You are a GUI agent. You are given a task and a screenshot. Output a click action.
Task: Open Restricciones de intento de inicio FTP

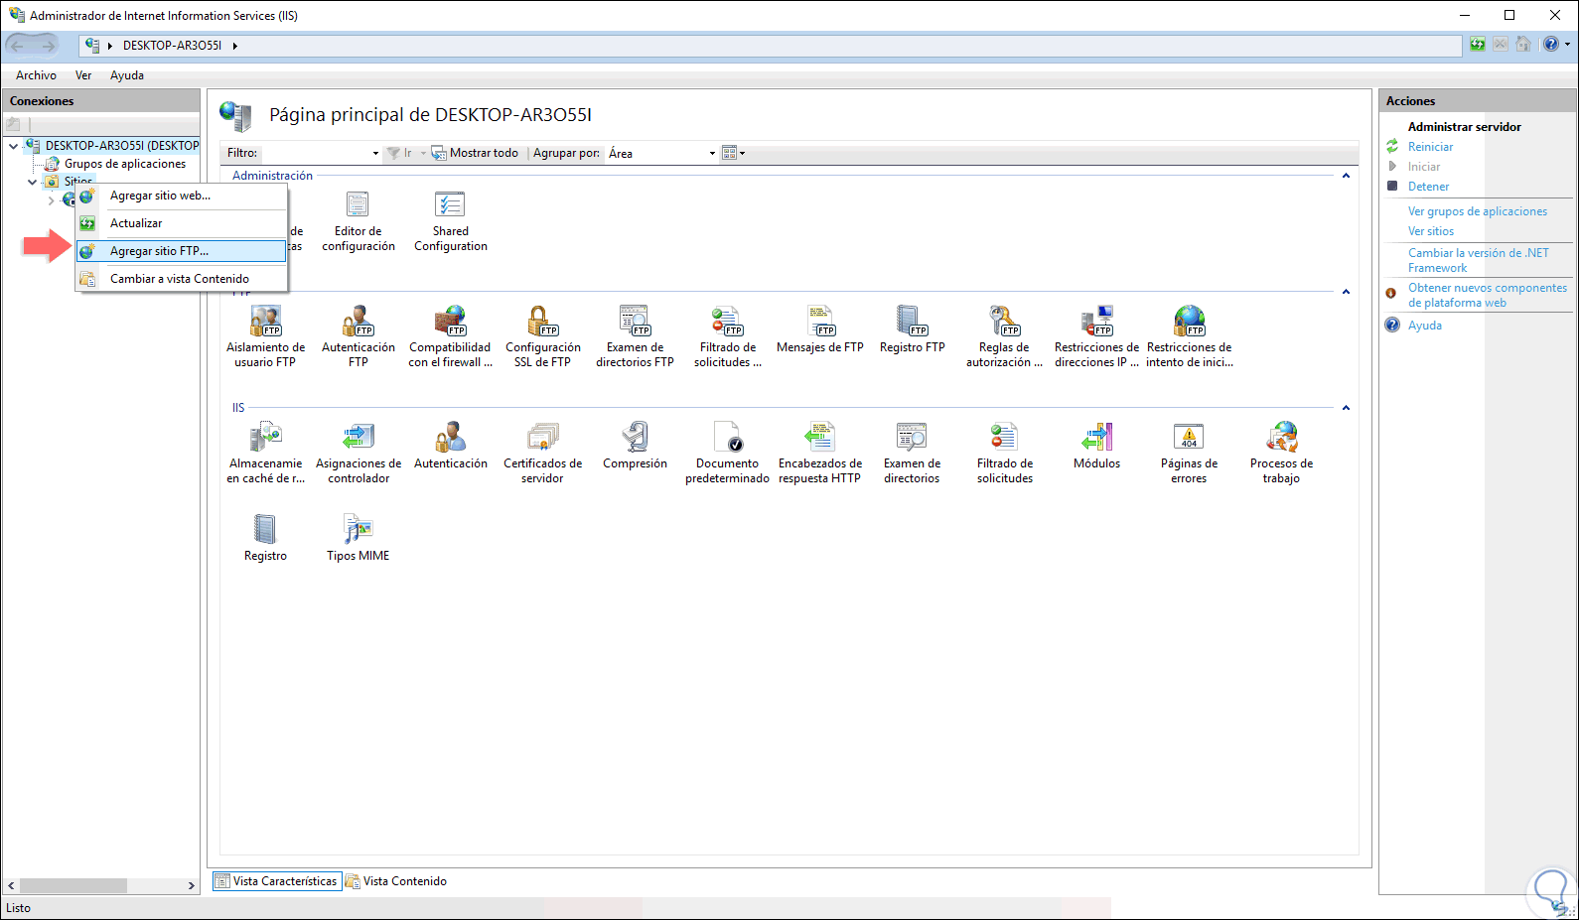1190,337
